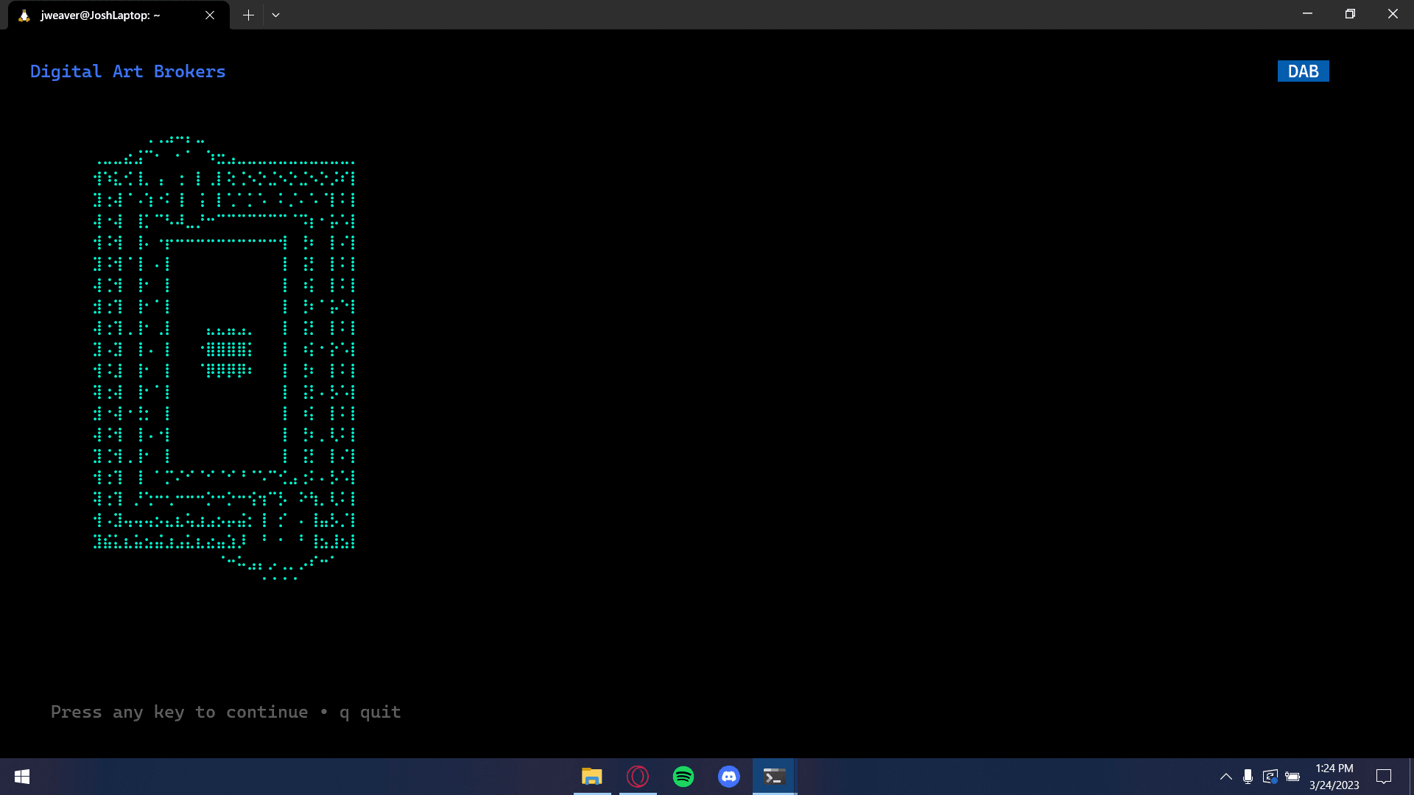1414x795 pixels.
Task: Open Spotify from the taskbar
Action: pos(683,777)
